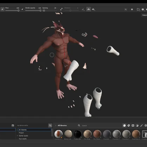Select Project in the path list
The height and width of the screenshot is (147, 147).
21,133
